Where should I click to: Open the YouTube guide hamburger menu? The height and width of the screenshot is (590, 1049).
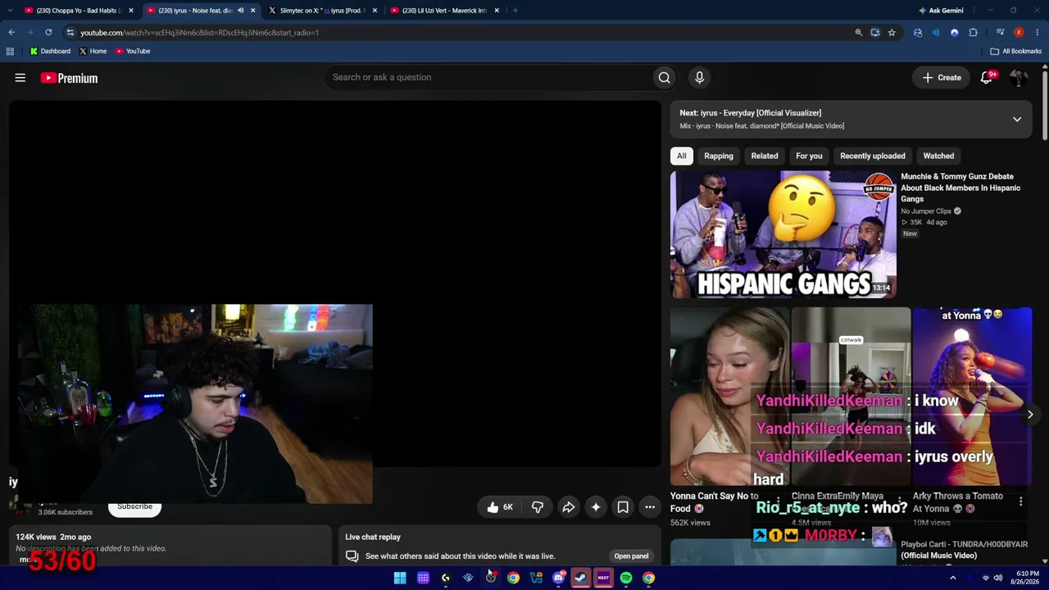click(20, 78)
